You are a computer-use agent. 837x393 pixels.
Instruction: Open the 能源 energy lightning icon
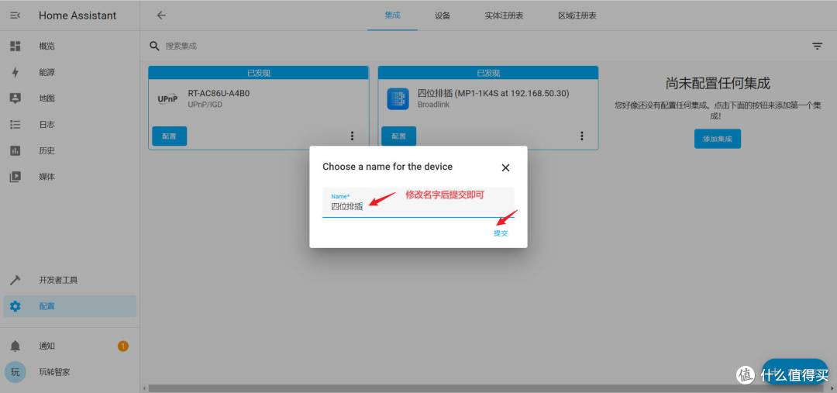[x=15, y=73]
